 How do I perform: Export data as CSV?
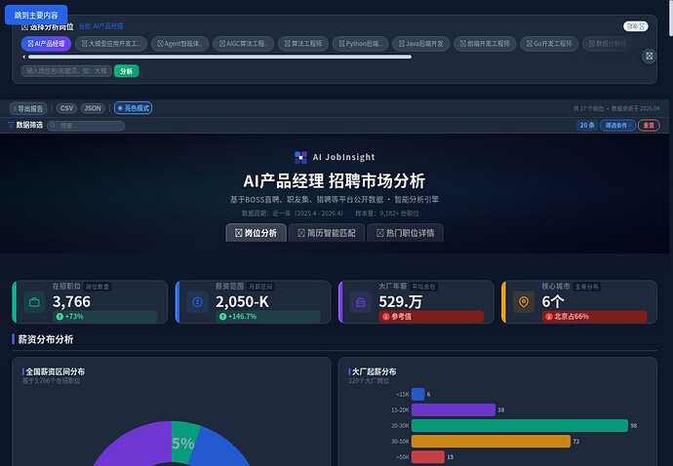[66, 108]
